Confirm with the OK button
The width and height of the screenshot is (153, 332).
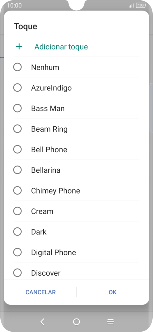112,292
